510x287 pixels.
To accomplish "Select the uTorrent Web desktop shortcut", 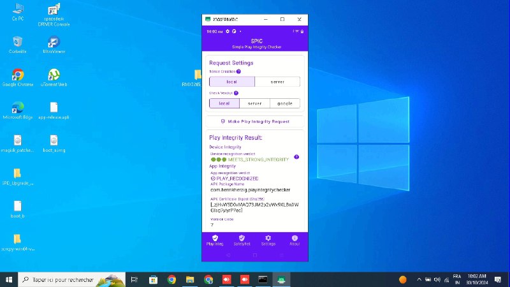I will [x=54, y=77].
